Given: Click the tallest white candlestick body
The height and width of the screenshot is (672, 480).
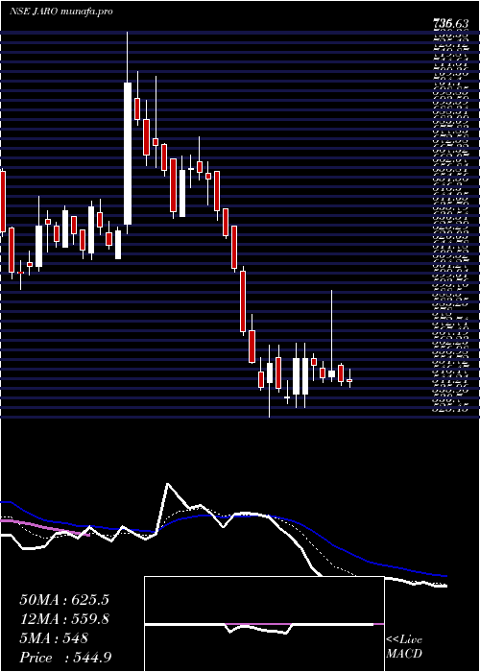Looking at the screenshot, I should [128, 154].
